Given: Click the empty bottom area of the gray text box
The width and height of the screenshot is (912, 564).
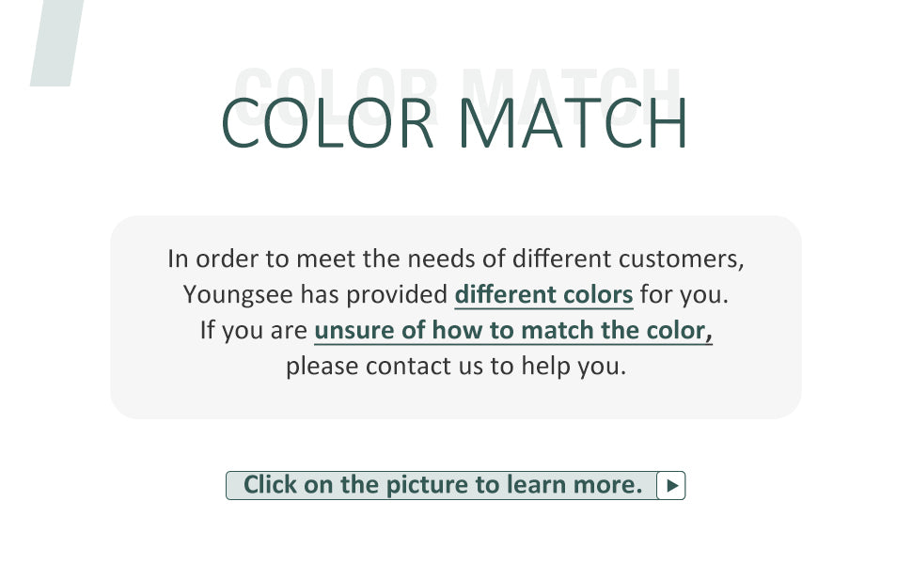Looking at the screenshot, I should tap(456, 401).
